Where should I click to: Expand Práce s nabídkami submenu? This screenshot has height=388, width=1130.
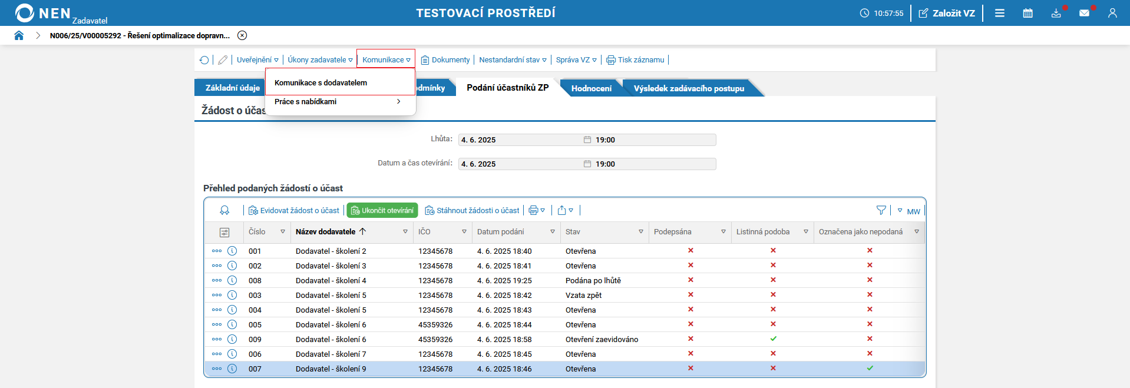[x=340, y=102]
